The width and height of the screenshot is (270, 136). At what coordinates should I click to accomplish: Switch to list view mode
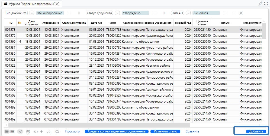(x=7, y=131)
